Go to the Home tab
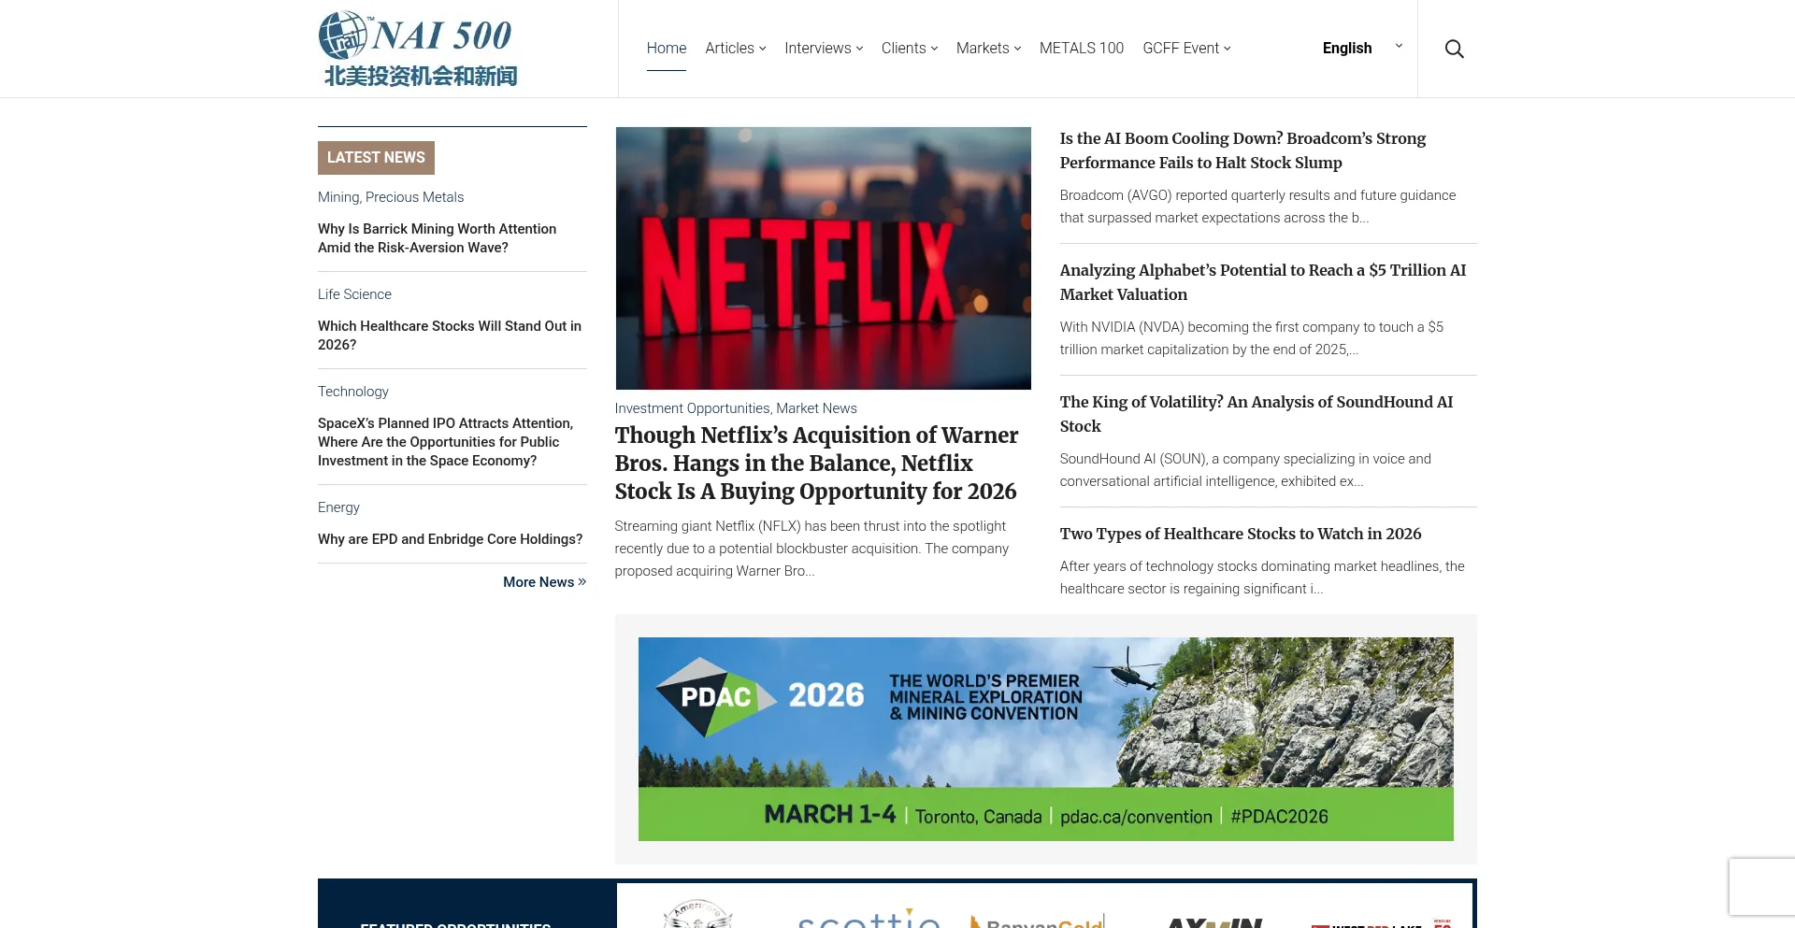 (x=666, y=48)
